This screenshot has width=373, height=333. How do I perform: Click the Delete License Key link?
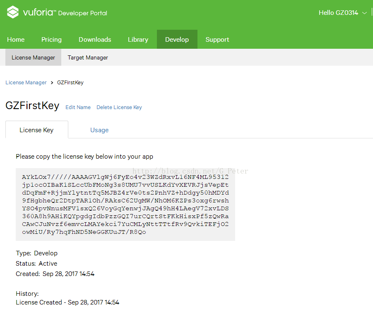[x=119, y=107]
